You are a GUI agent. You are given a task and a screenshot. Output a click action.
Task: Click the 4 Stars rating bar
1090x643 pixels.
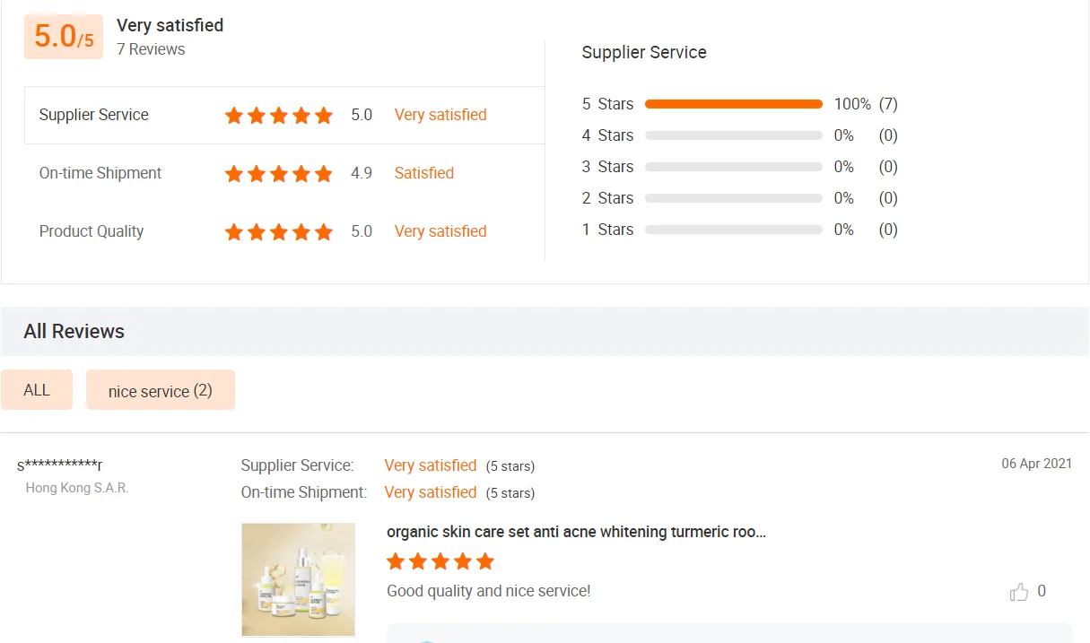coord(733,135)
